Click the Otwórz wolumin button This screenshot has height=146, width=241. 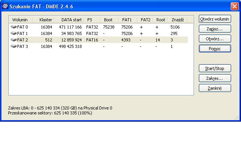pyautogui.click(x=215, y=19)
